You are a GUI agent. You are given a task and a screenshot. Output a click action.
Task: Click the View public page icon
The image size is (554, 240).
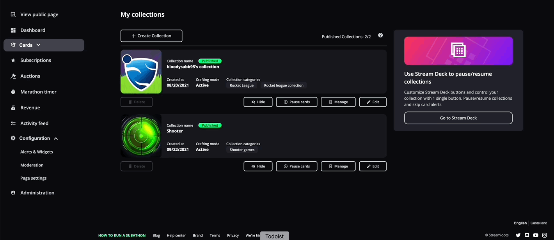tap(13, 14)
